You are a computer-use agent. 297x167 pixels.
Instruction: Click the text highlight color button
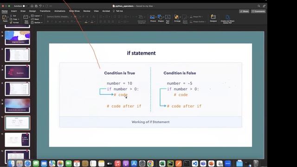point(86,22)
